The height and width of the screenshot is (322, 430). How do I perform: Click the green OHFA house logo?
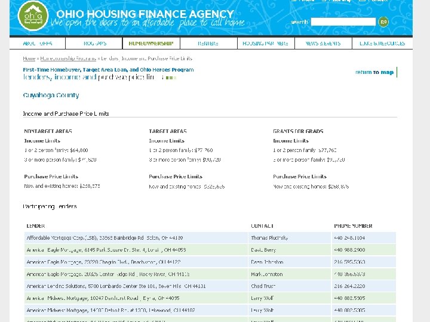pos(33,16)
